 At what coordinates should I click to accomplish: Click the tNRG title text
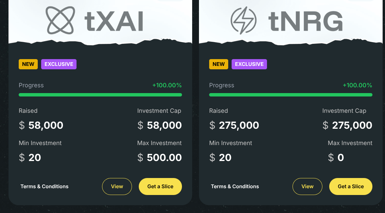tap(305, 21)
